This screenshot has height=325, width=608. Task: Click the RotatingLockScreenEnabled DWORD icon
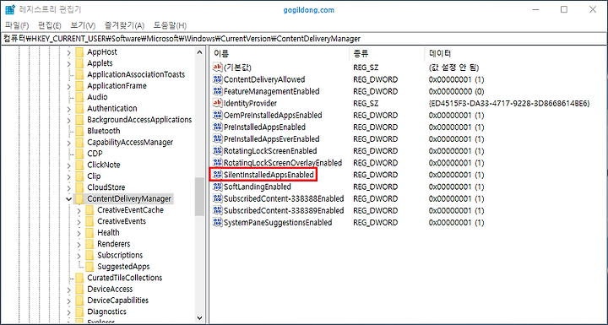pyautogui.click(x=218, y=151)
